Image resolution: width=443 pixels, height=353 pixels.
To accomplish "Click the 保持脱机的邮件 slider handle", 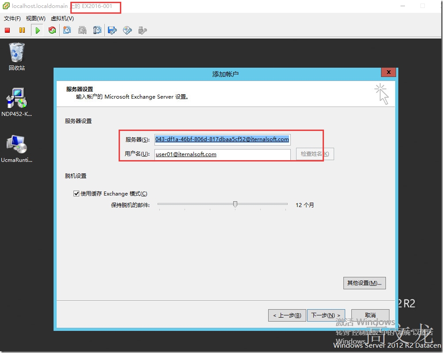I will pyautogui.click(x=235, y=204).
